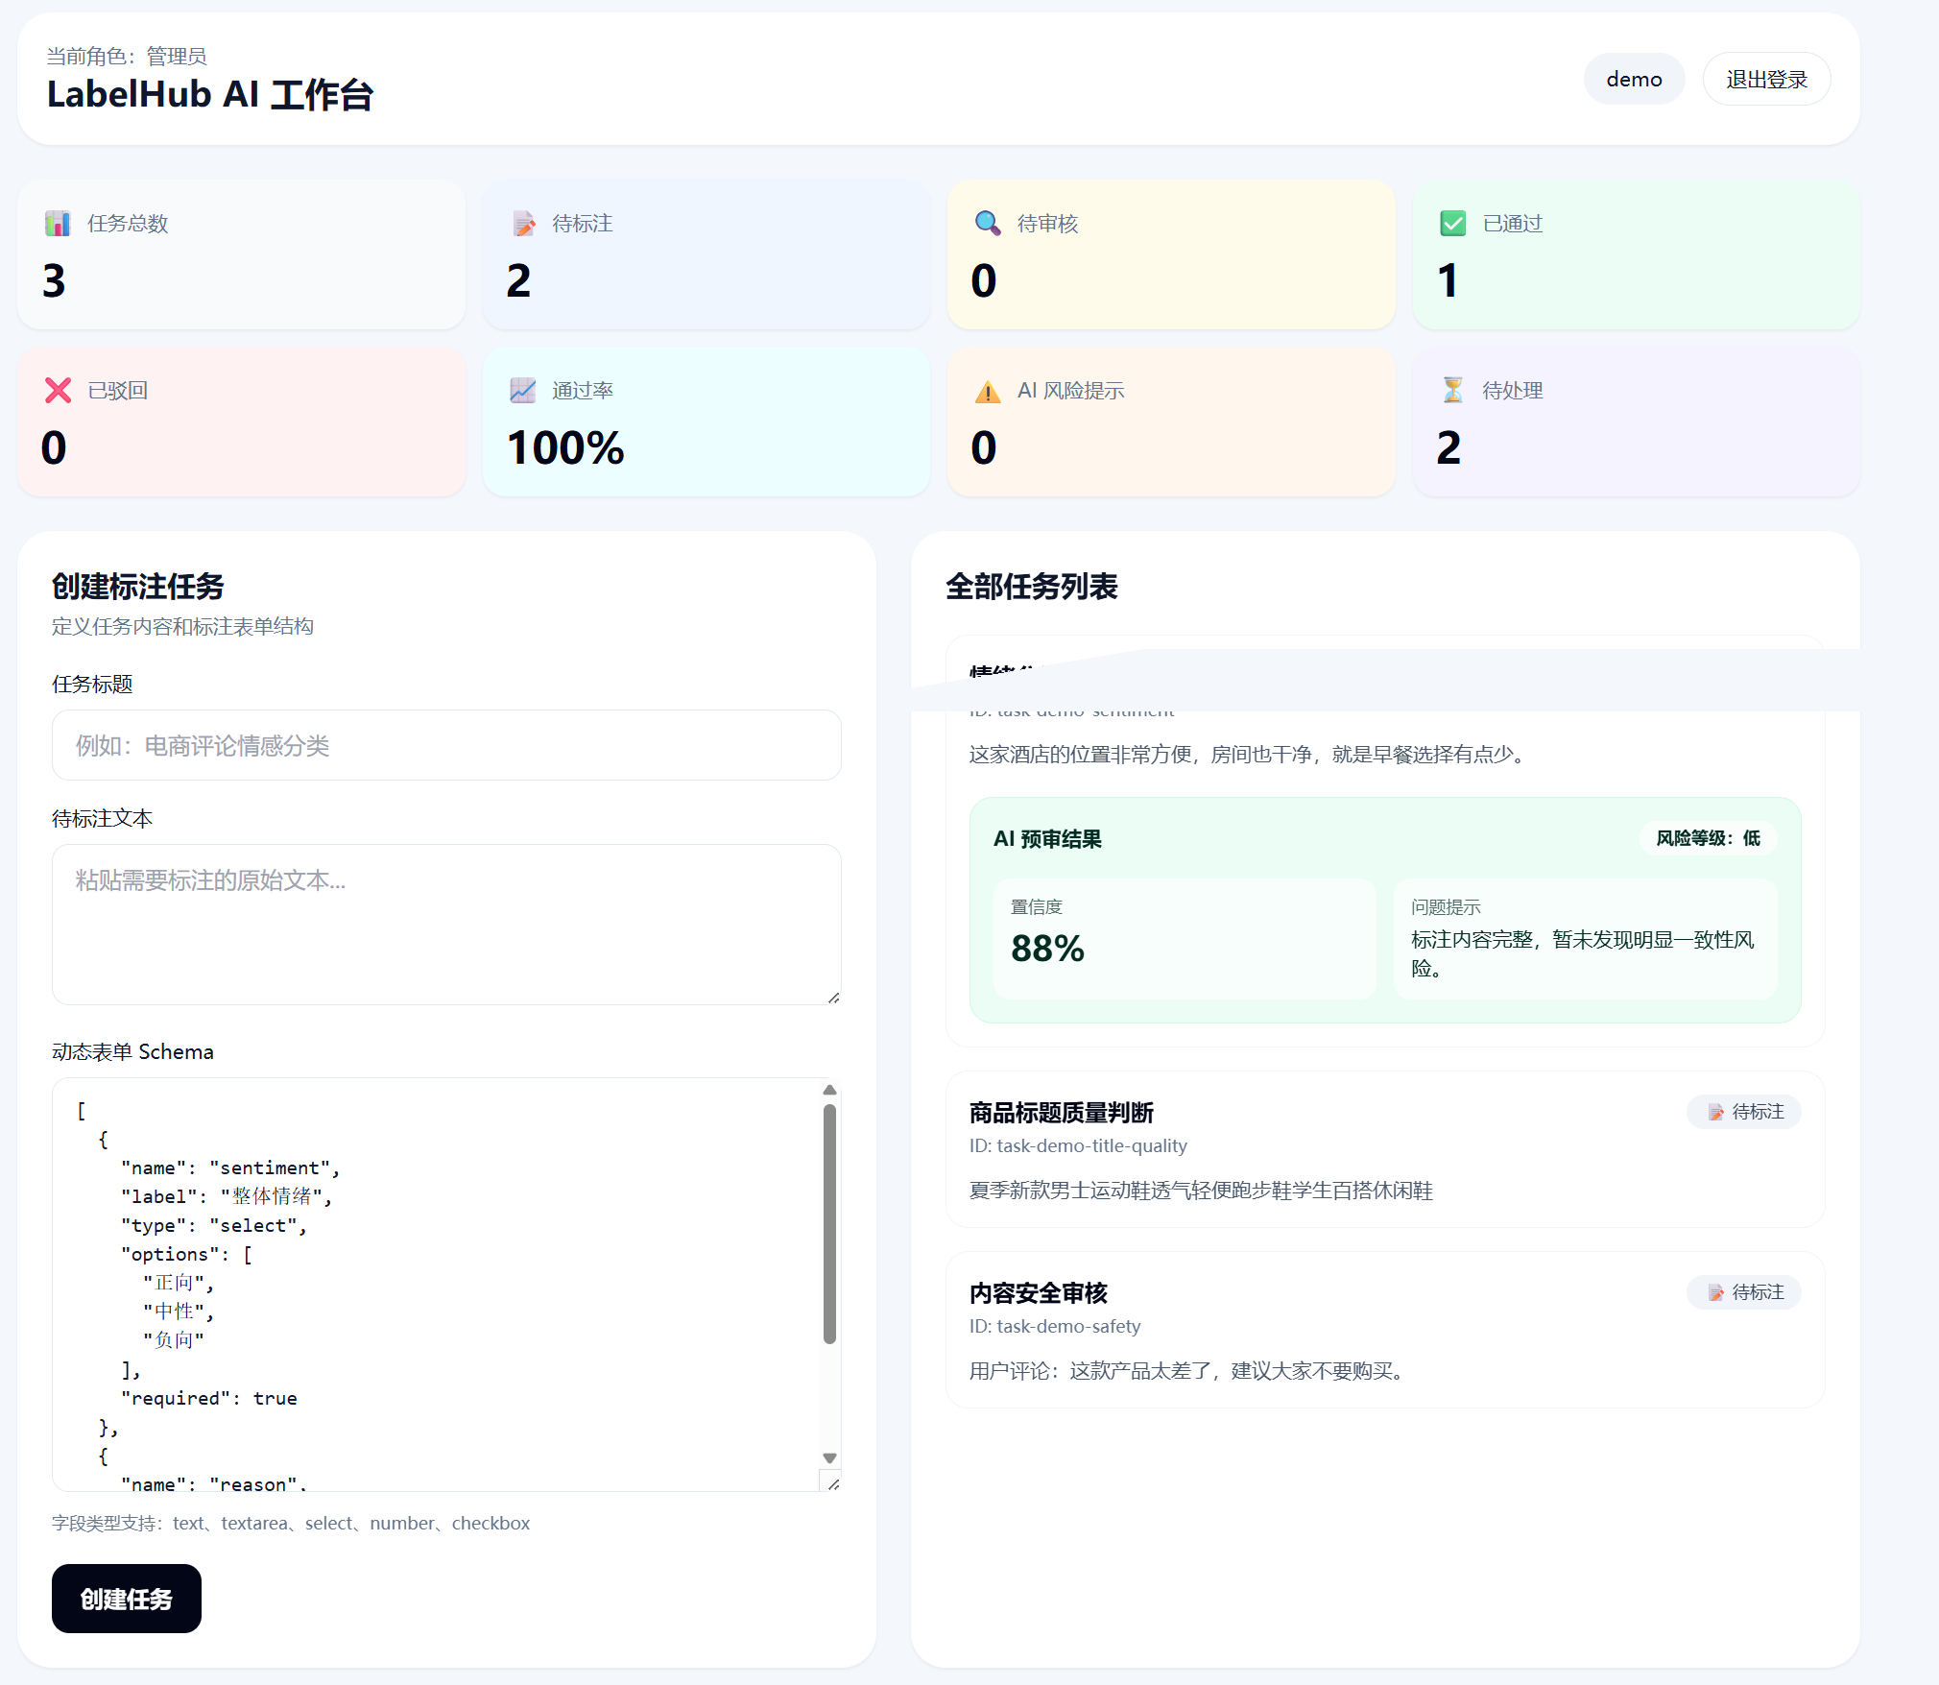The width and height of the screenshot is (1939, 1685).
Task: Click the AI 预审结果 heading
Action: 1047,839
